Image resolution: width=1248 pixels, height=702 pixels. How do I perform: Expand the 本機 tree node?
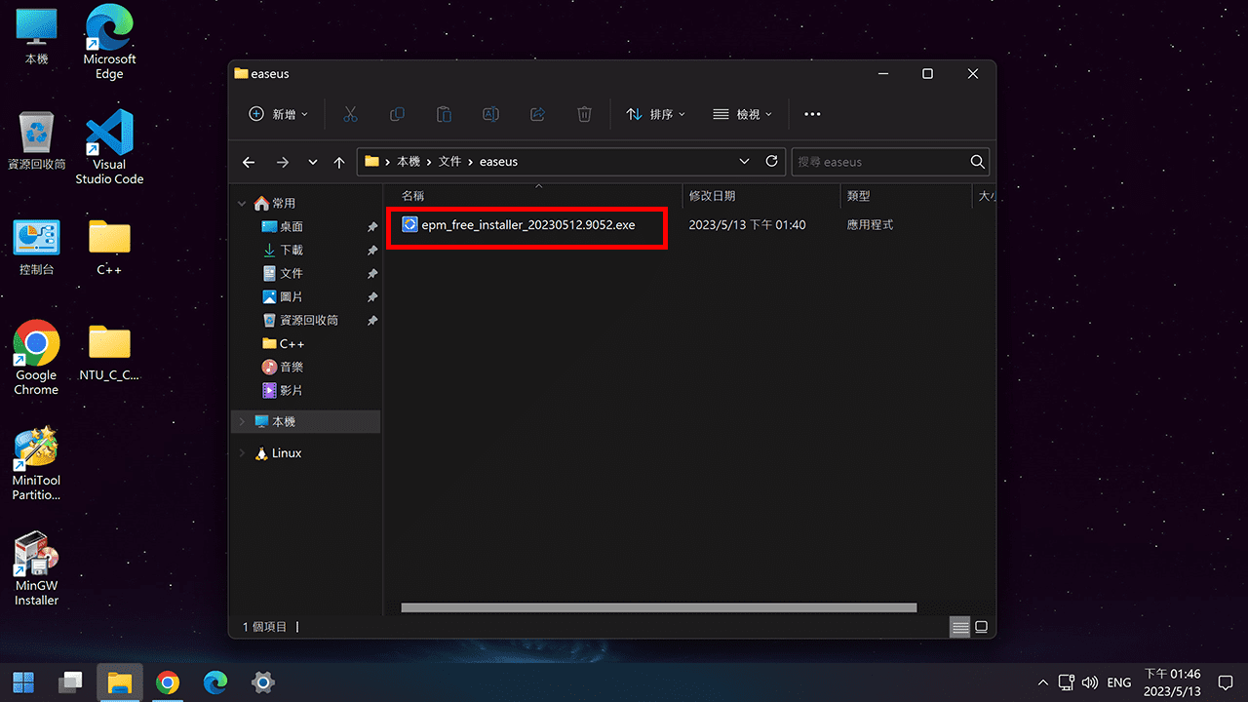click(242, 422)
